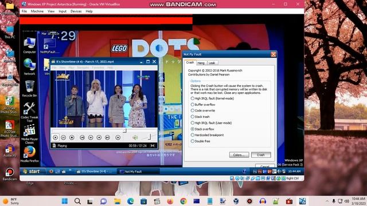The image size is (367, 206).
Task: Select the Buffer overflow radio button
Action: click(x=193, y=104)
